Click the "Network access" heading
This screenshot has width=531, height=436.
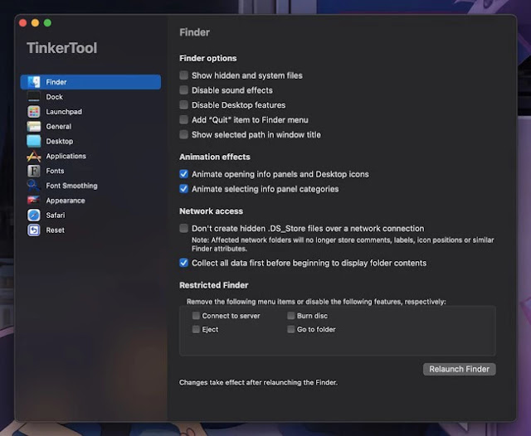(211, 211)
